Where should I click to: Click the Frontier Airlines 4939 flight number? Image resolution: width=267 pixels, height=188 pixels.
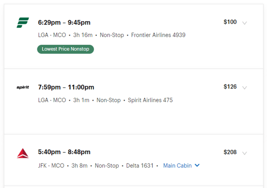(x=158, y=35)
